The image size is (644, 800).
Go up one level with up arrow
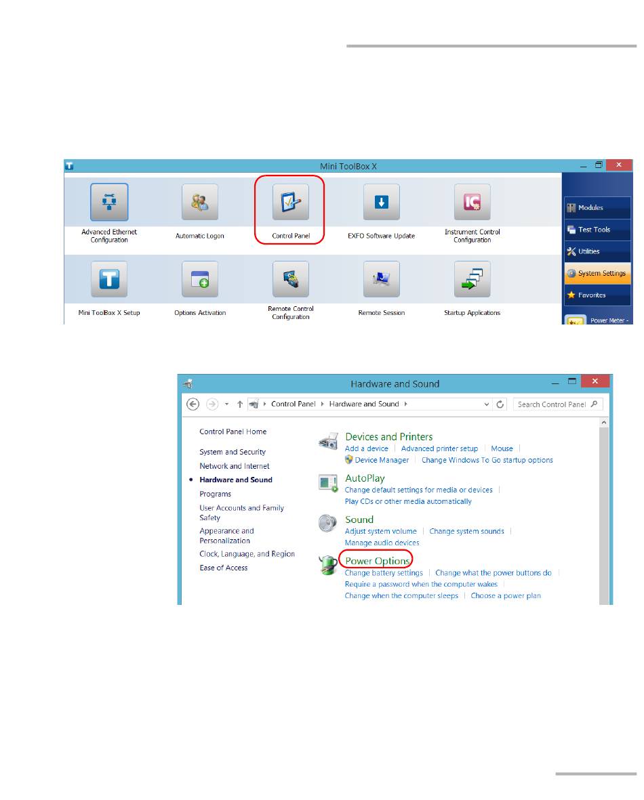point(239,404)
